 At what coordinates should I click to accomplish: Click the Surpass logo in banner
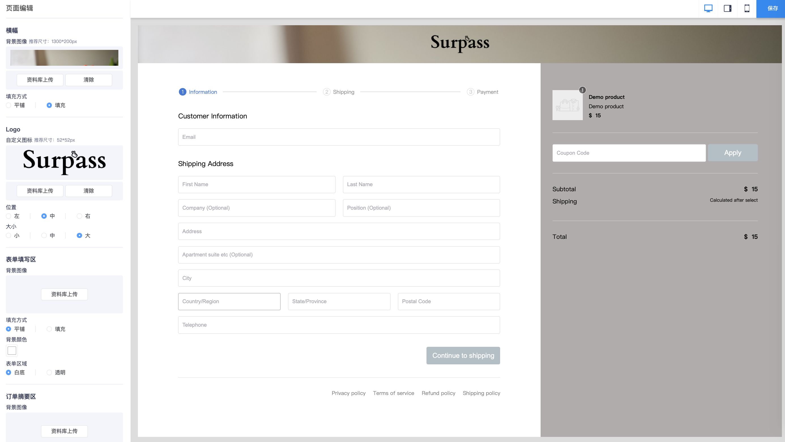(x=460, y=43)
